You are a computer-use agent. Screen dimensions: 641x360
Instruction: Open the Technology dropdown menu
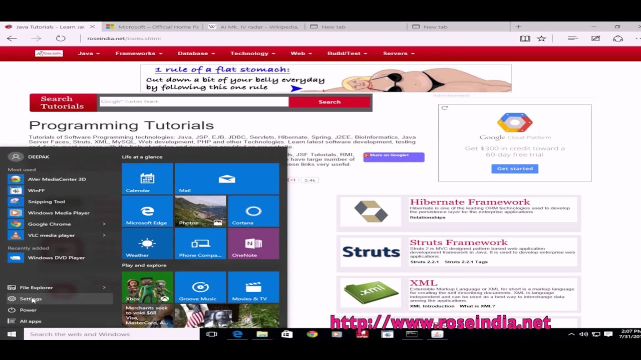(253, 53)
